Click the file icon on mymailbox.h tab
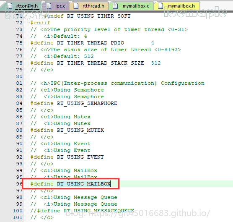Screen dimensions: 233x222 coord(161,6)
